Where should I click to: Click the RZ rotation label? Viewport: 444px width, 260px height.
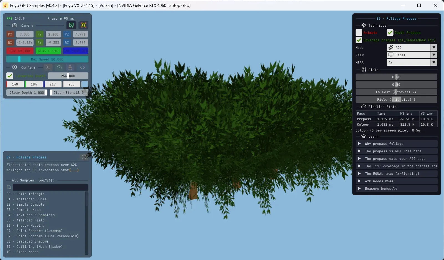pos(67,43)
